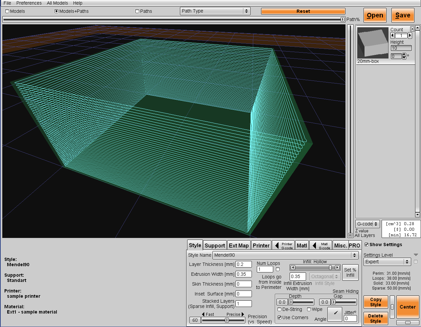Decrease model Count with left arrow
Image resolution: width=421 pixels, height=327 pixels.
[x=392, y=35]
